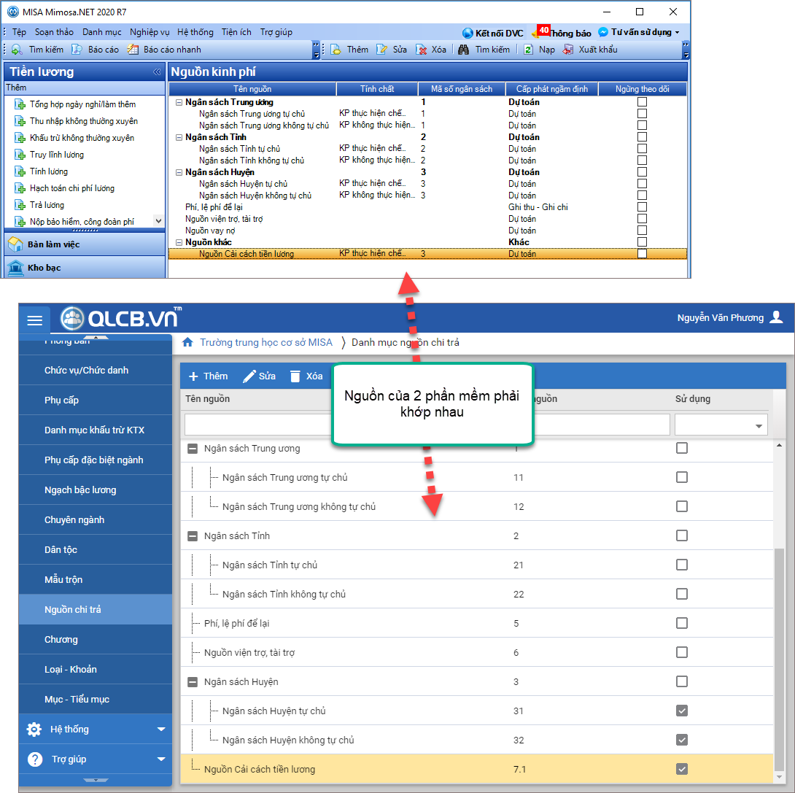Click Sửa button in QLCB toolbar
Image resolution: width=795 pixels, height=793 pixels.
click(x=259, y=376)
